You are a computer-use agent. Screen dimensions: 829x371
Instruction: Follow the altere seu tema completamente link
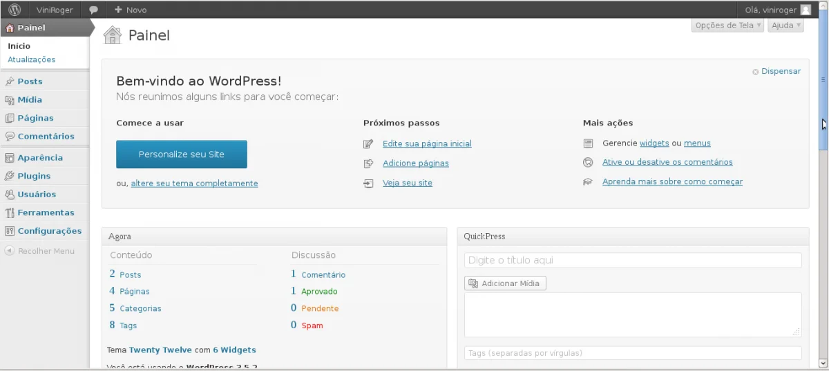(194, 183)
